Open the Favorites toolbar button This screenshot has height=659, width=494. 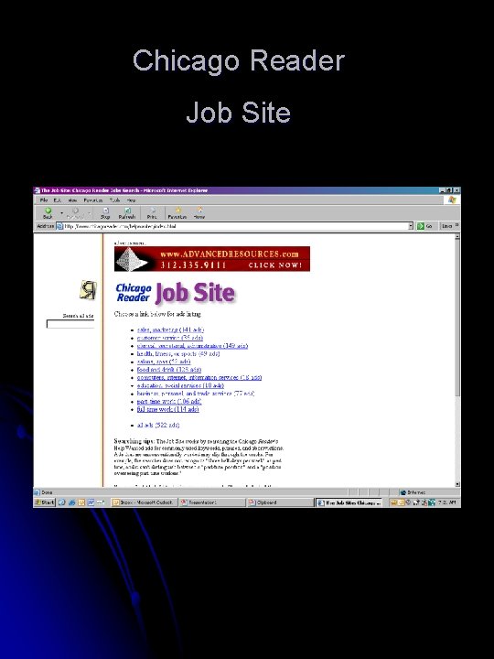[x=177, y=213]
